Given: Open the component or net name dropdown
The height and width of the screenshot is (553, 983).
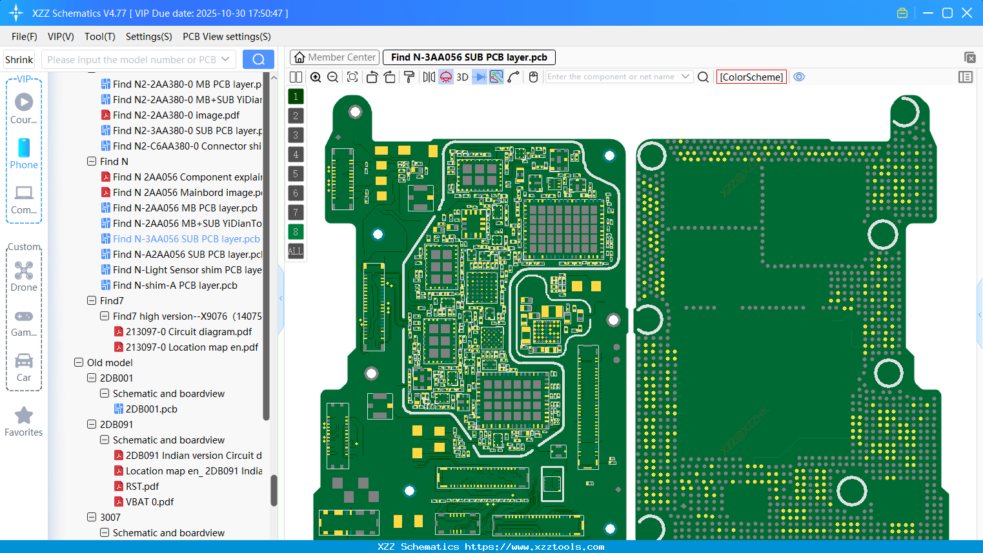Looking at the screenshot, I should (686, 77).
